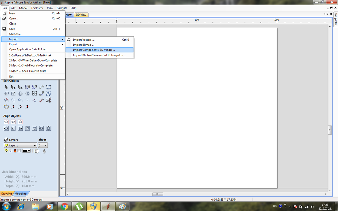Choose Import Vectors menu item
The height and width of the screenshot is (211, 338).
pyautogui.click(x=100, y=40)
